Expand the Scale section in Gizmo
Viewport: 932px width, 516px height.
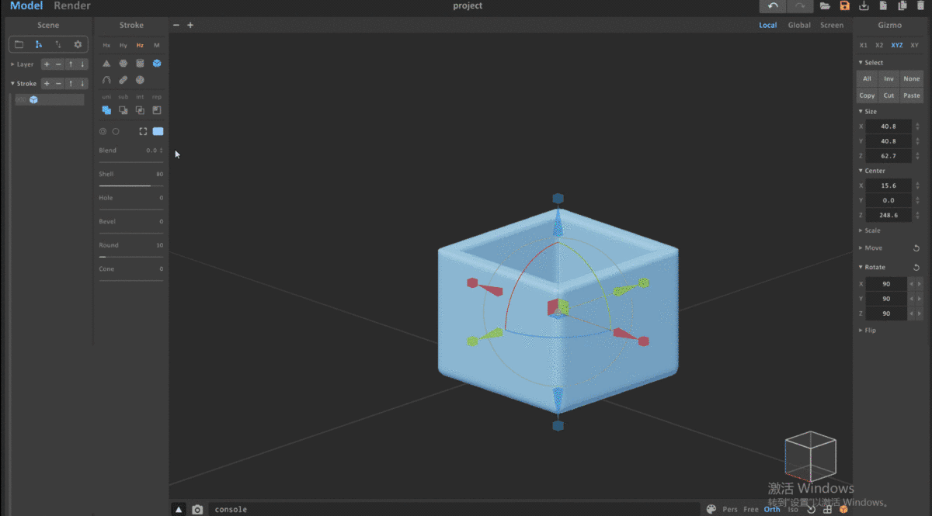coord(872,230)
